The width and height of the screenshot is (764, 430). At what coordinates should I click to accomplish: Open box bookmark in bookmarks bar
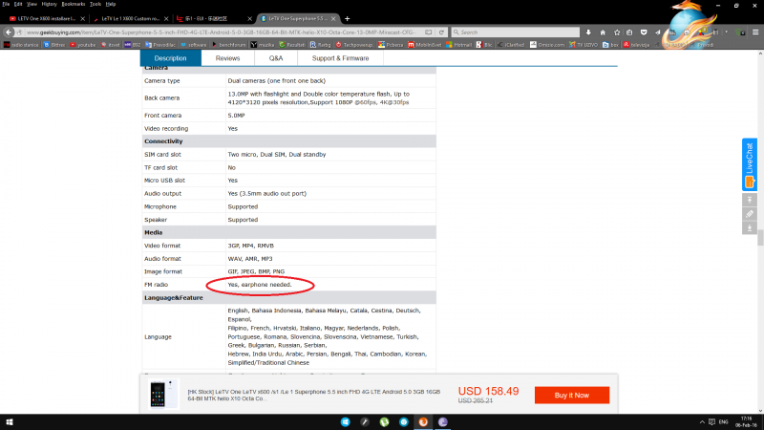coord(610,45)
